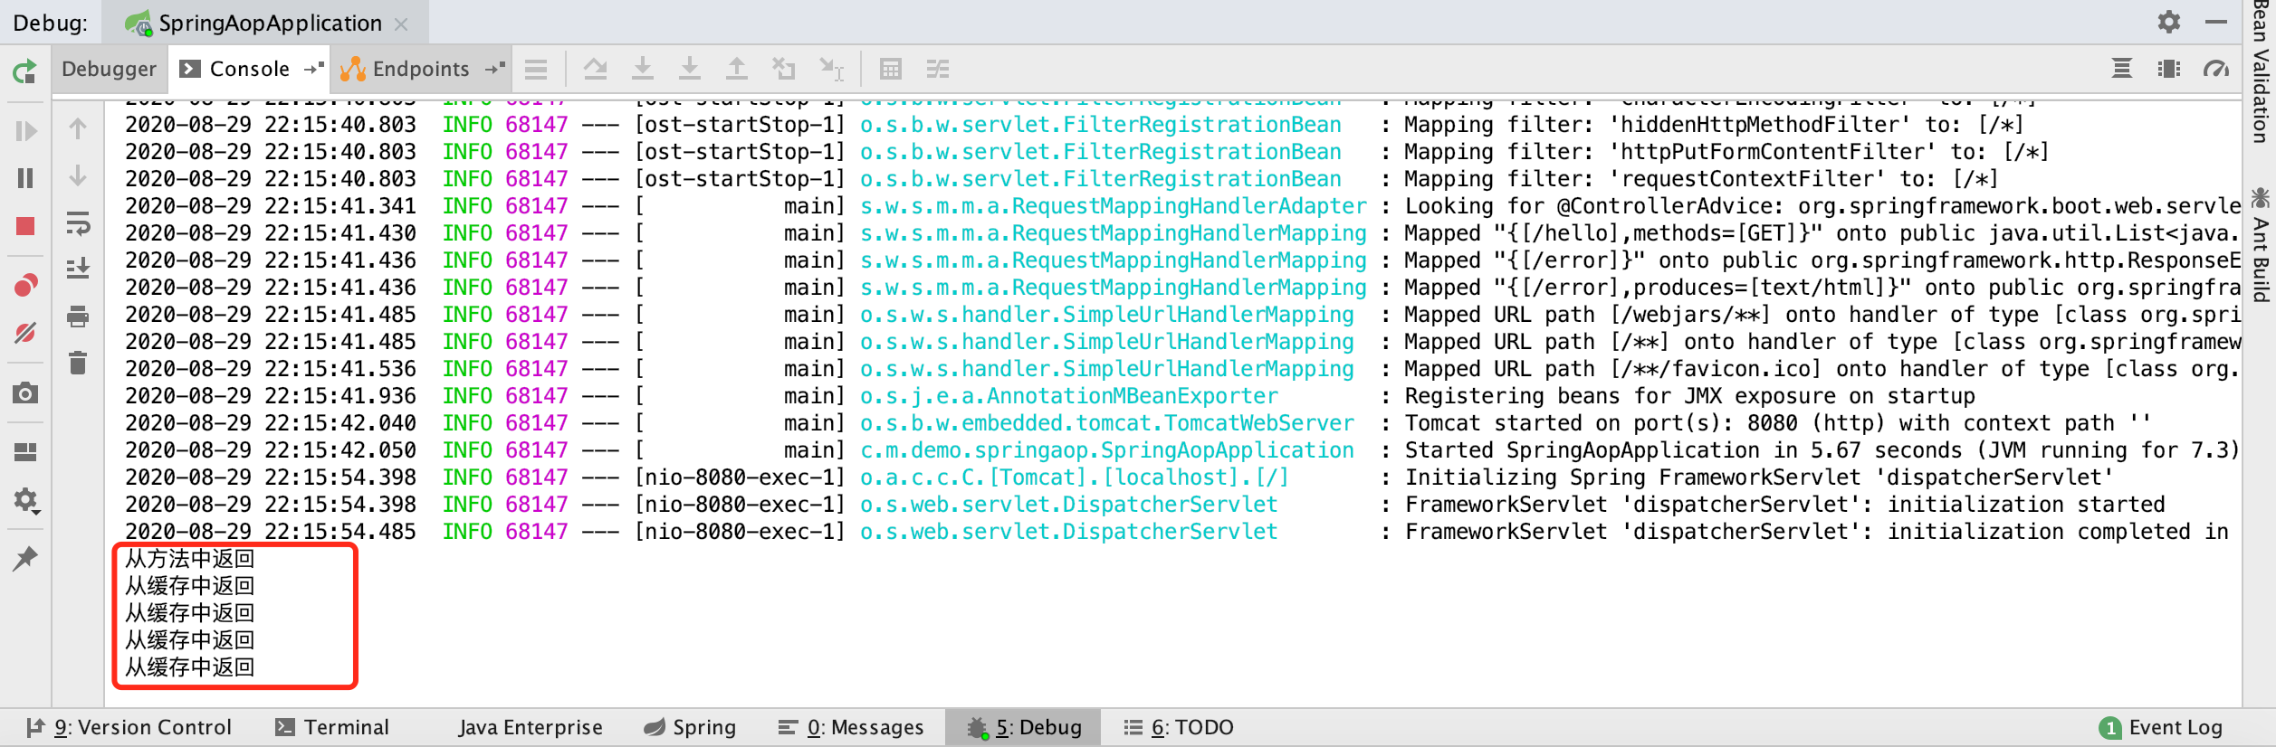Switch to the Debugger tab
The height and width of the screenshot is (747, 2276).
pyautogui.click(x=109, y=69)
